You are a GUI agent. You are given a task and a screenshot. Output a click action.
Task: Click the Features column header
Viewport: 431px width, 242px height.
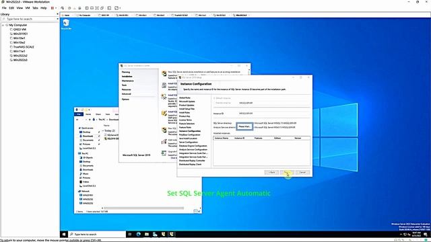(x=259, y=138)
